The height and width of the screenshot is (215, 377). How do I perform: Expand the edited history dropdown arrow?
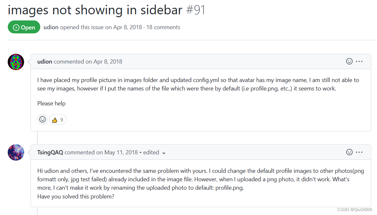tap(164, 153)
